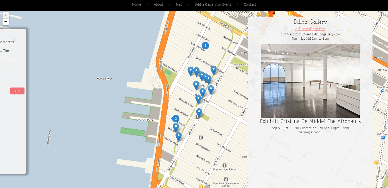
Task: Zoom out with the map minus button
Action: pos(6,22)
